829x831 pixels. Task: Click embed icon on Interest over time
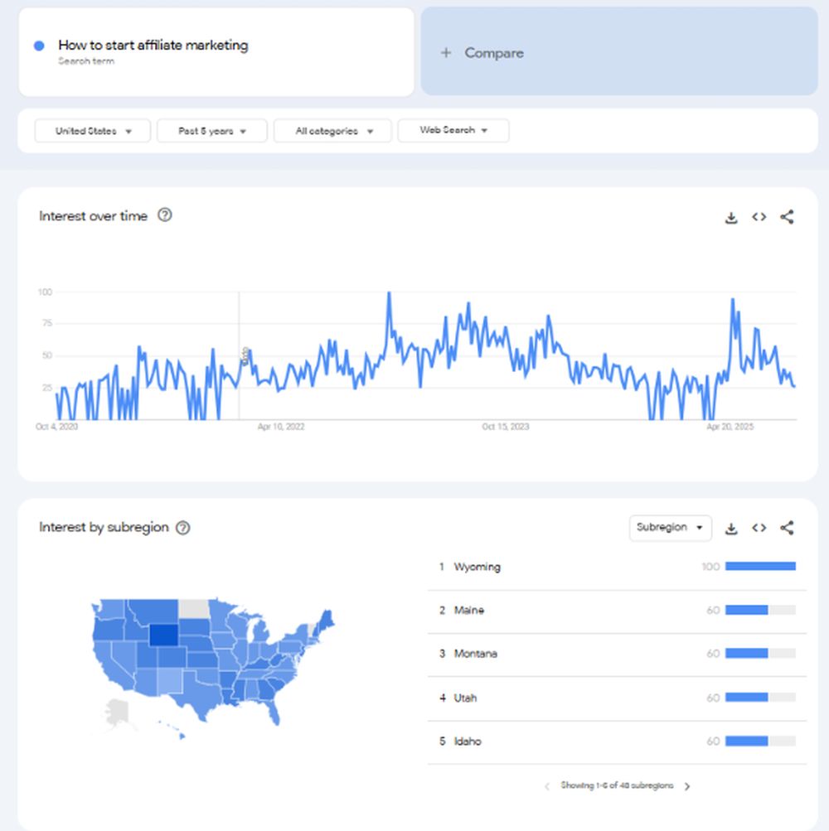point(759,217)
